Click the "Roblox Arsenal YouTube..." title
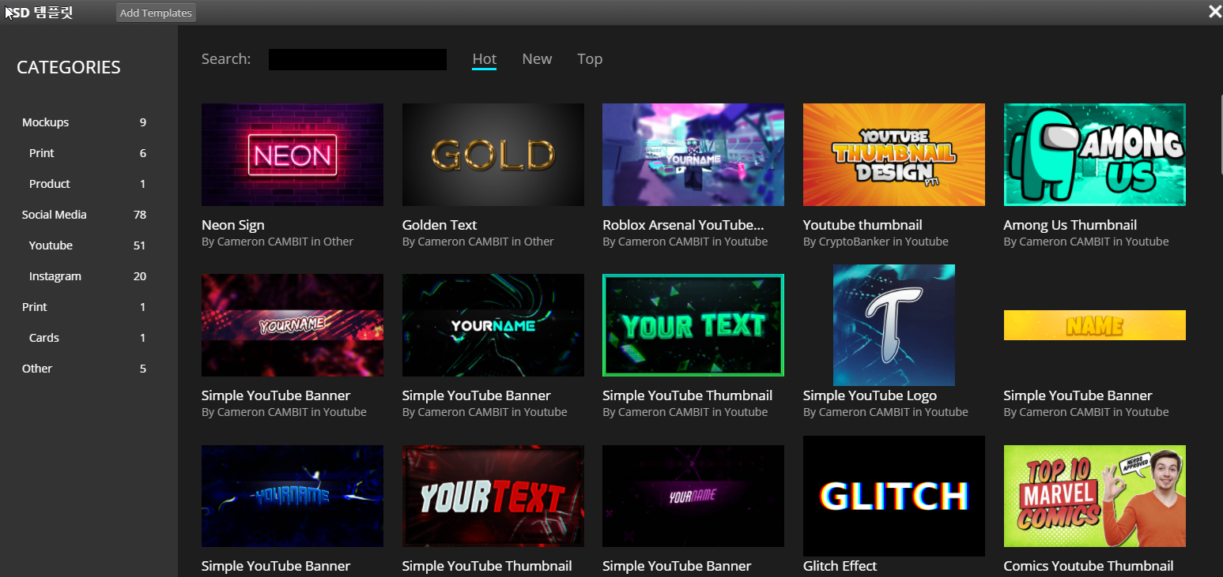Screen dimensions: 1223x577 click(683, 225)
